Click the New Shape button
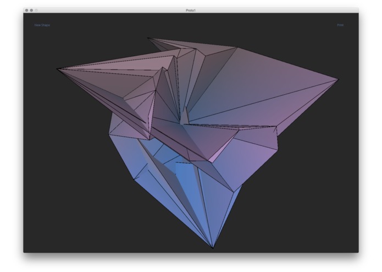Screen dimensions: 382x272 pyautogui.click(x=42, y=25)
